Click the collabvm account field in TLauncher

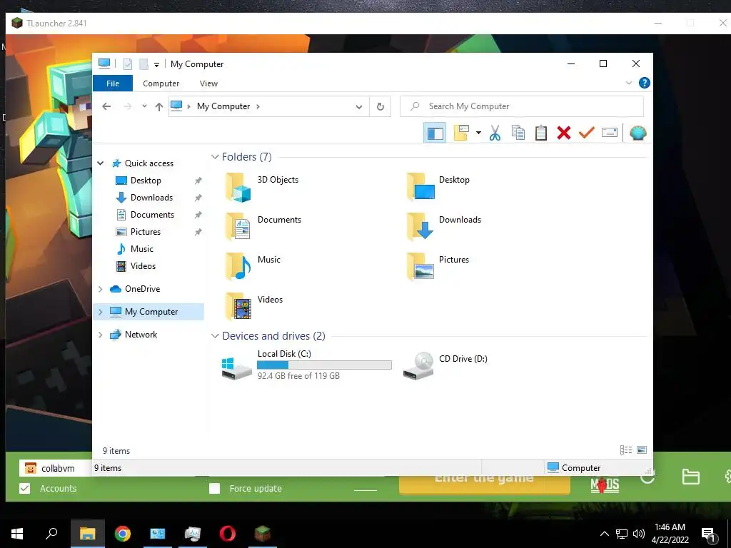click(x=56, y=468)
